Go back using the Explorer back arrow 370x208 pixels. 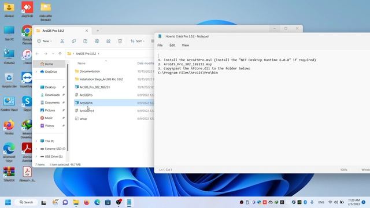point(37,54)
